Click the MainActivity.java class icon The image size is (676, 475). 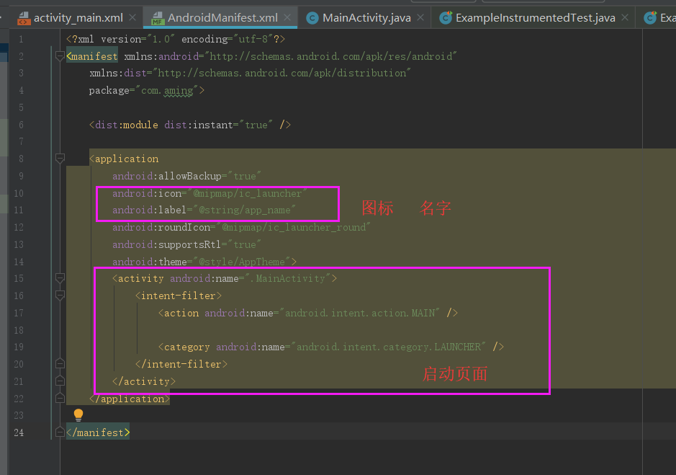point(312,18)
